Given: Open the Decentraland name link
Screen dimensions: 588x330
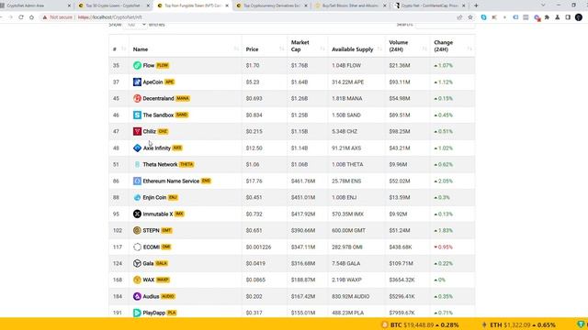Looking at the screenshot, I should point(158,98).
